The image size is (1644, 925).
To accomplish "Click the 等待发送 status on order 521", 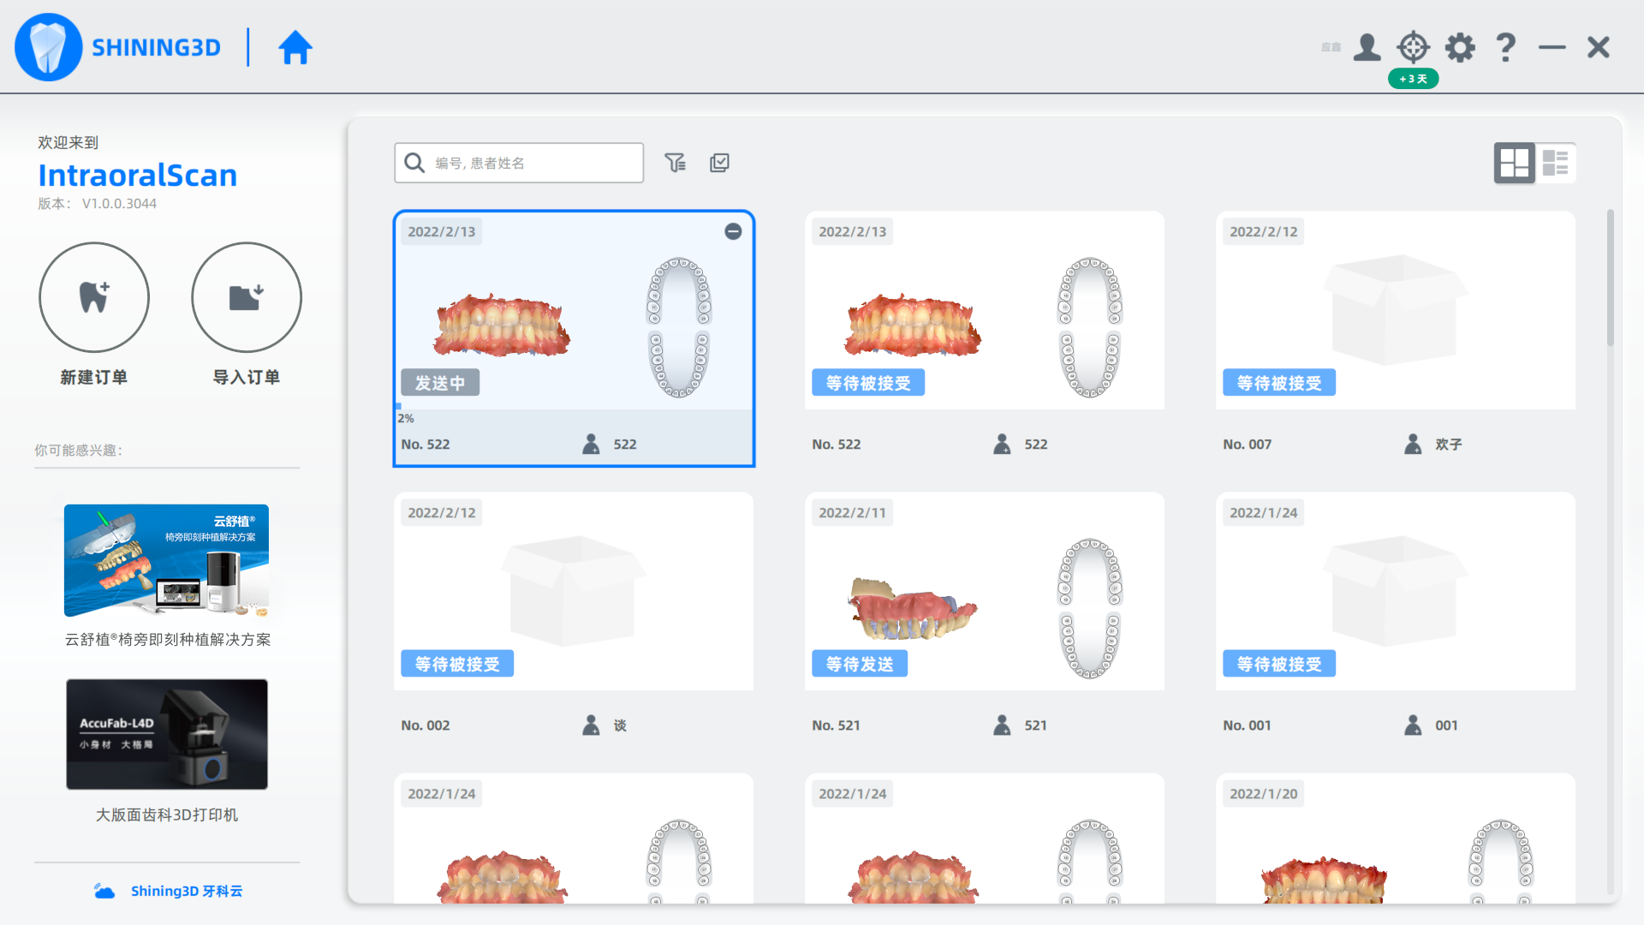I will (x=859, y=664).
